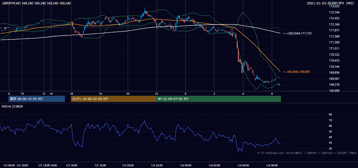Viewport: 358px width, 168px height.
Task: Click the 1/4 06:00 date label at bottom
Action: click(272, 165)
